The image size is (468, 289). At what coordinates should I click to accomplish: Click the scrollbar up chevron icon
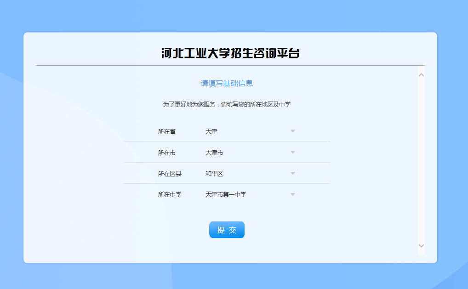click(421, 74)
